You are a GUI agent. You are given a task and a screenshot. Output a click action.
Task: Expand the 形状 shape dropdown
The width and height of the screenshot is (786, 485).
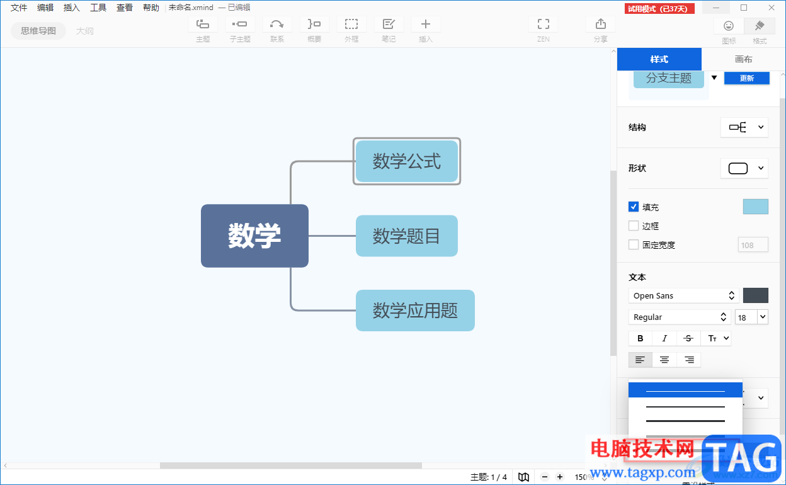pyautogui.click(x=744, y=168)
